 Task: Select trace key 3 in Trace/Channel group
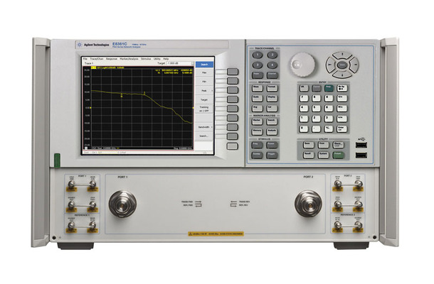257,65
